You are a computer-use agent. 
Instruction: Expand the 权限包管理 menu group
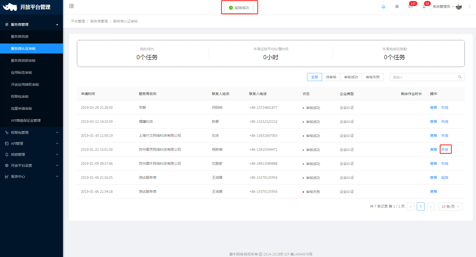57,132
